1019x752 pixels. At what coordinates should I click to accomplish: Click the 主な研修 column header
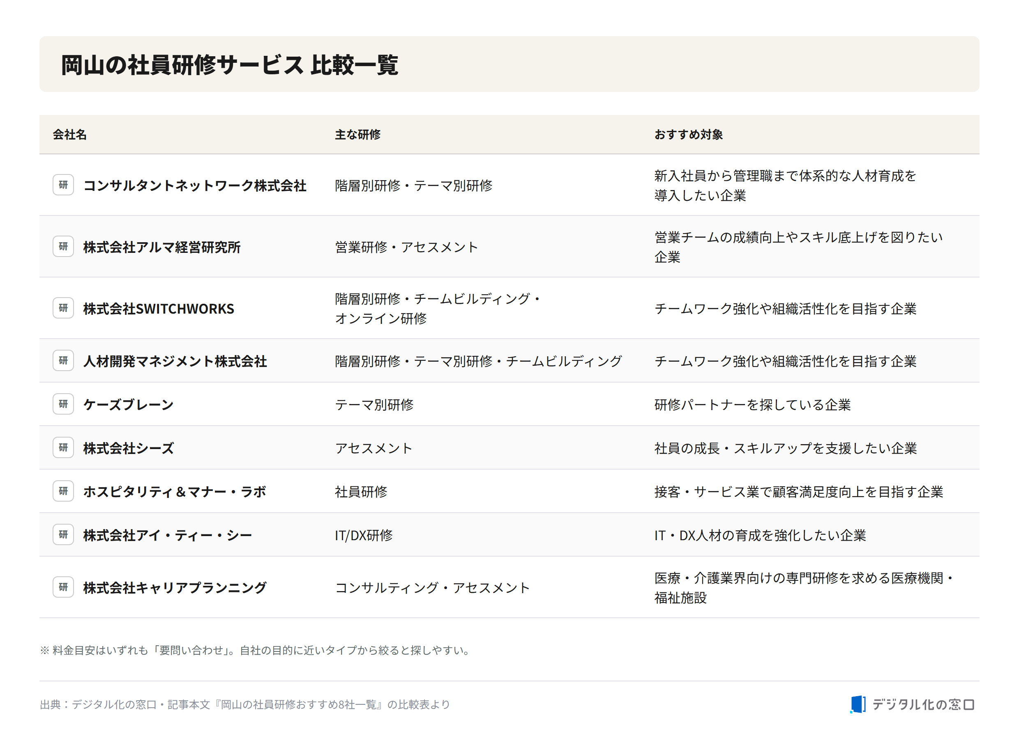click(x=357, y=135)
